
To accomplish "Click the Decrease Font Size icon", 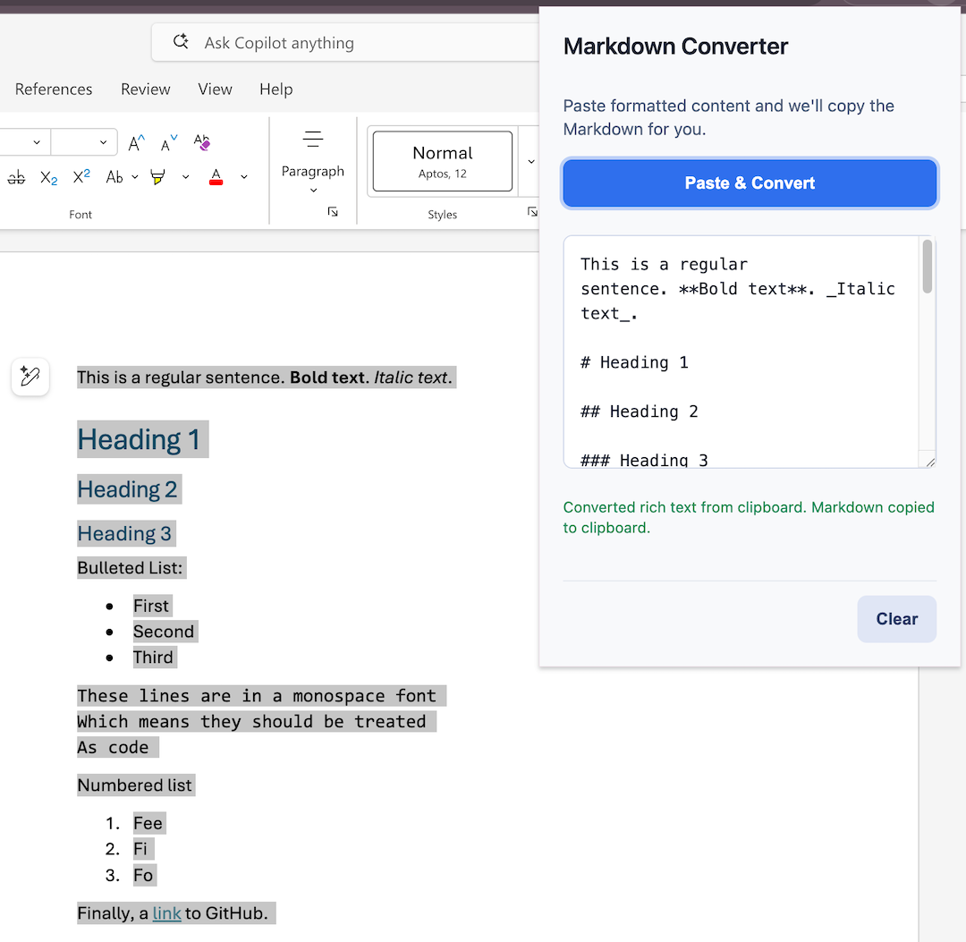I will (x=168, y=143).
